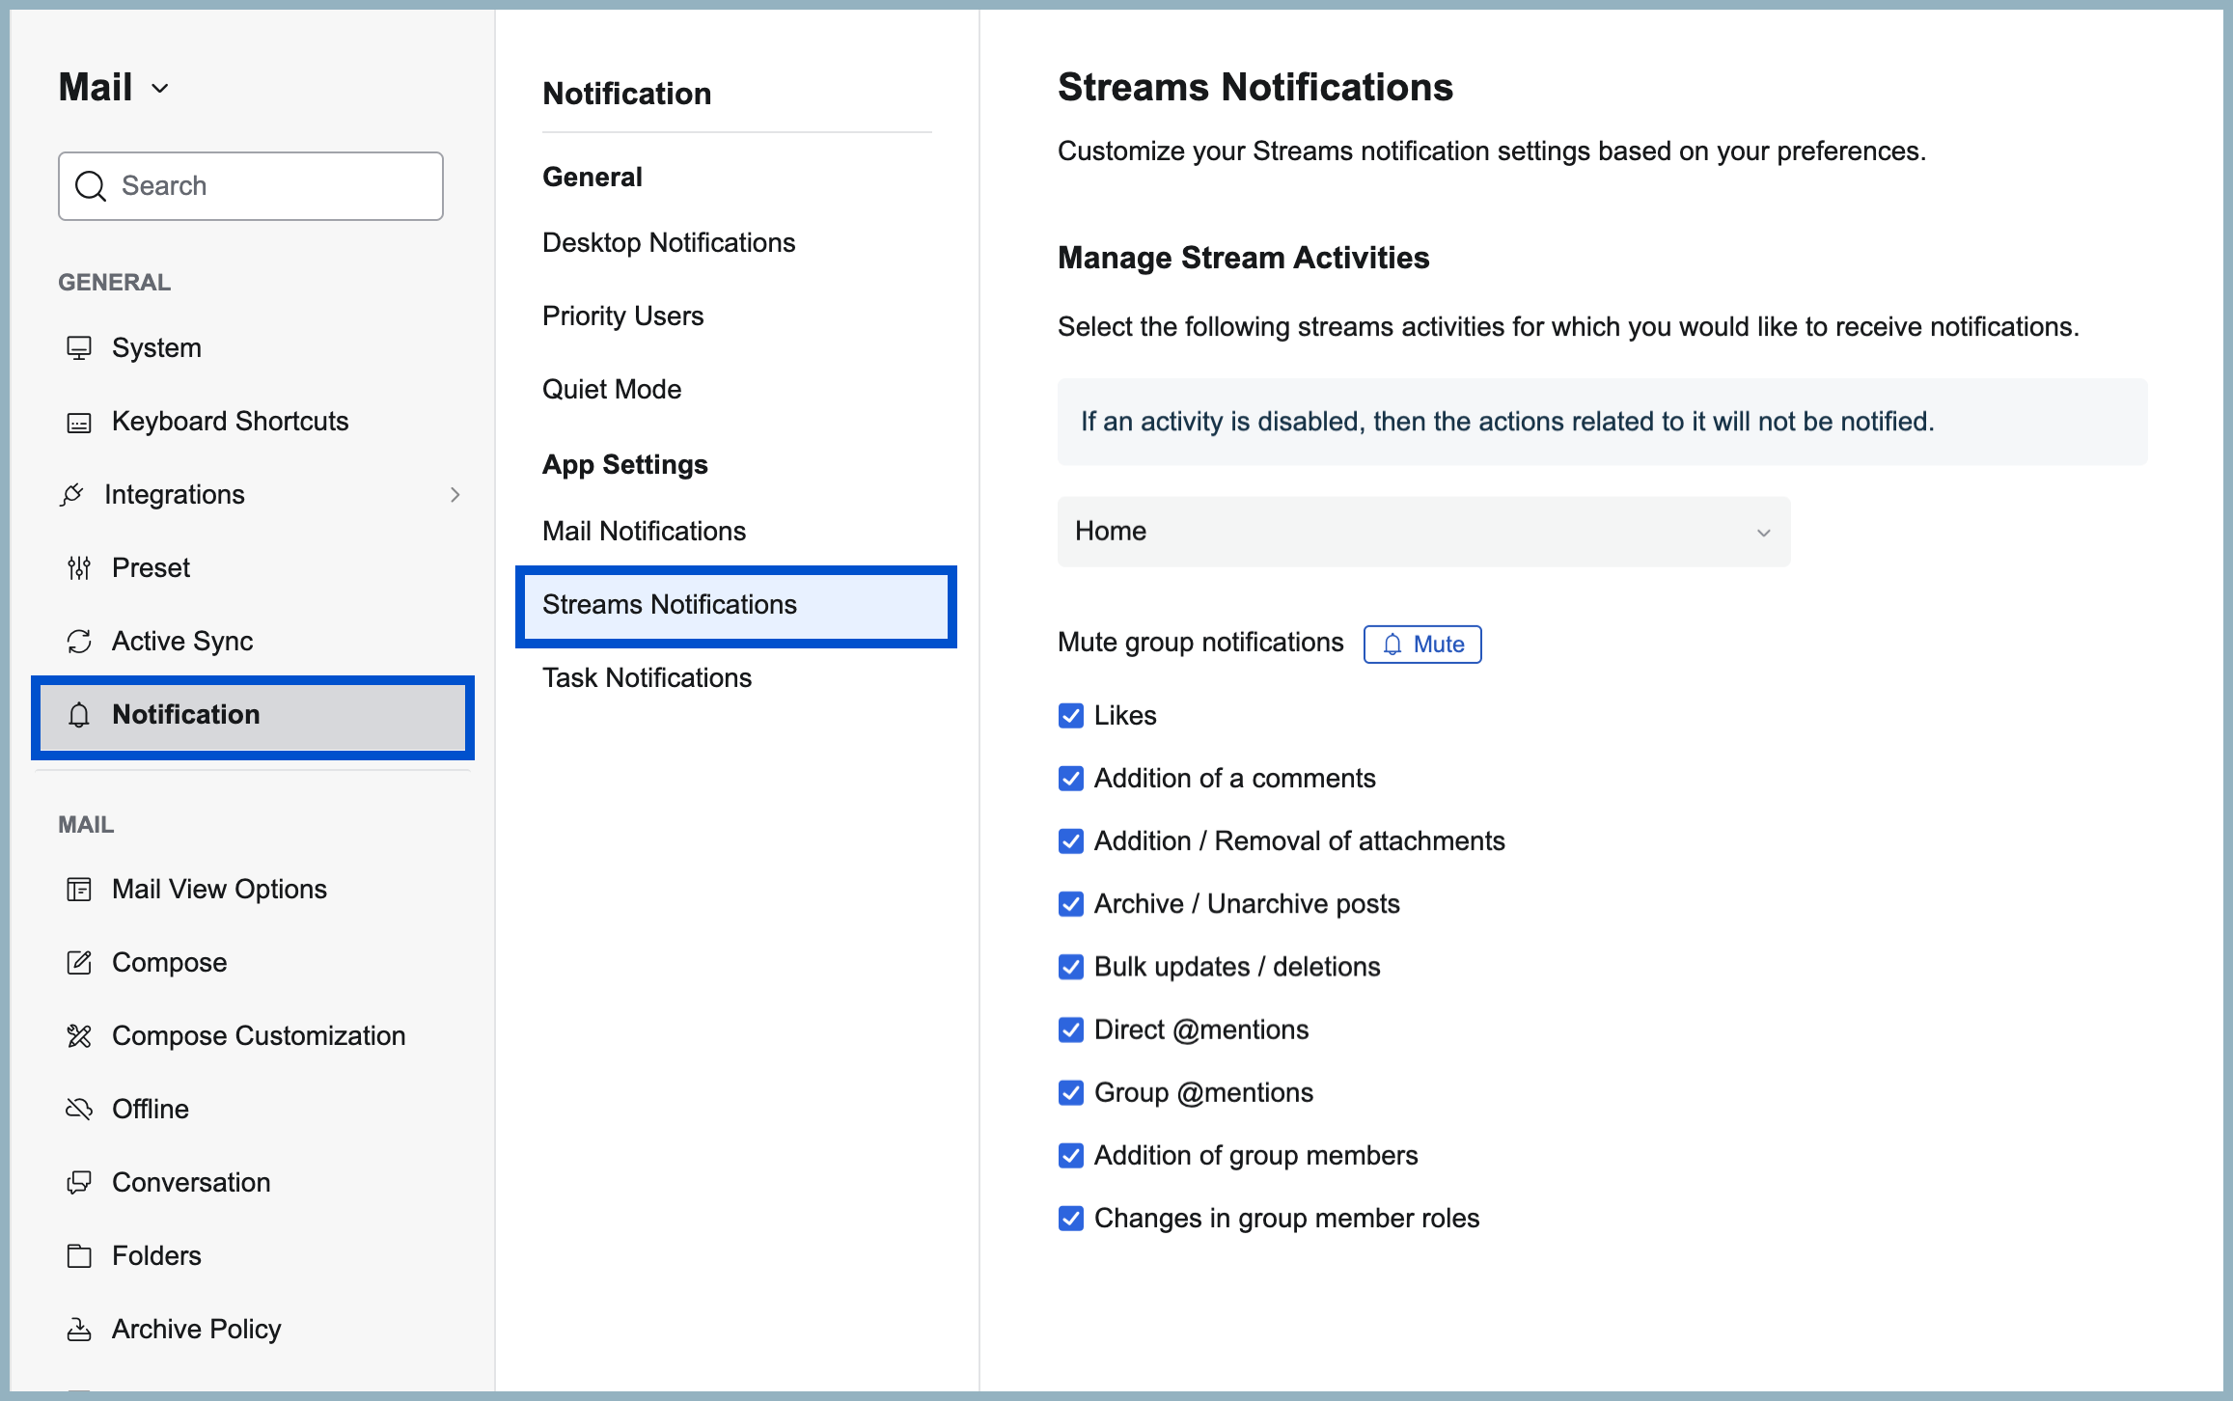Image resolution: width=2233 pixels, height=1401 pixels.
Task: Open Desktop Notifications settings
Action: pyautogui.click(x=669, y=242)
